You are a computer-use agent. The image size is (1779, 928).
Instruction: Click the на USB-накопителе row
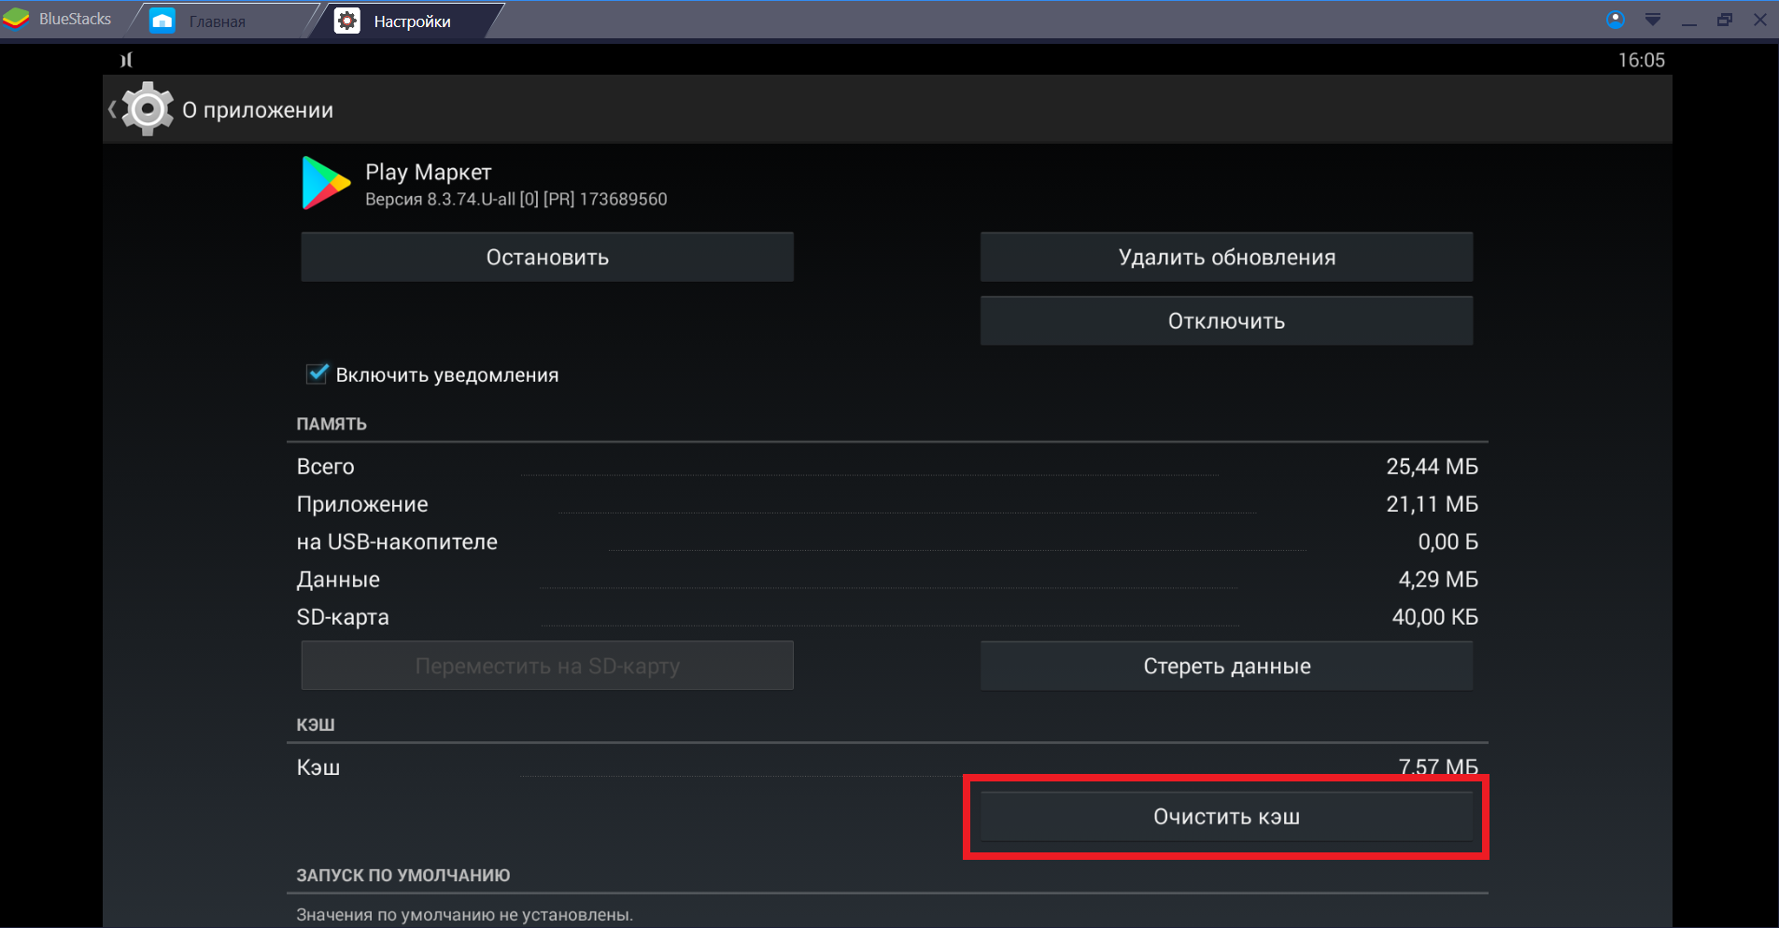click(x=887, y=541)
